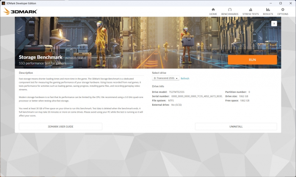Maximize the 3DMark window

(281, 3)
